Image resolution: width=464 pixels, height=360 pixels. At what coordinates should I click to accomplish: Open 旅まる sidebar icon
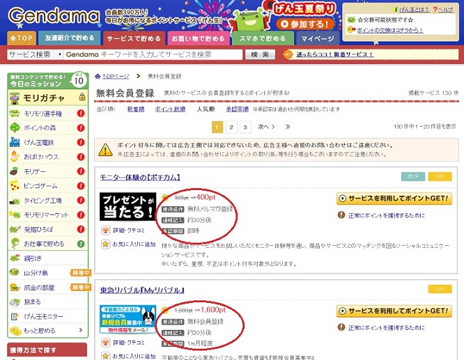14,302
